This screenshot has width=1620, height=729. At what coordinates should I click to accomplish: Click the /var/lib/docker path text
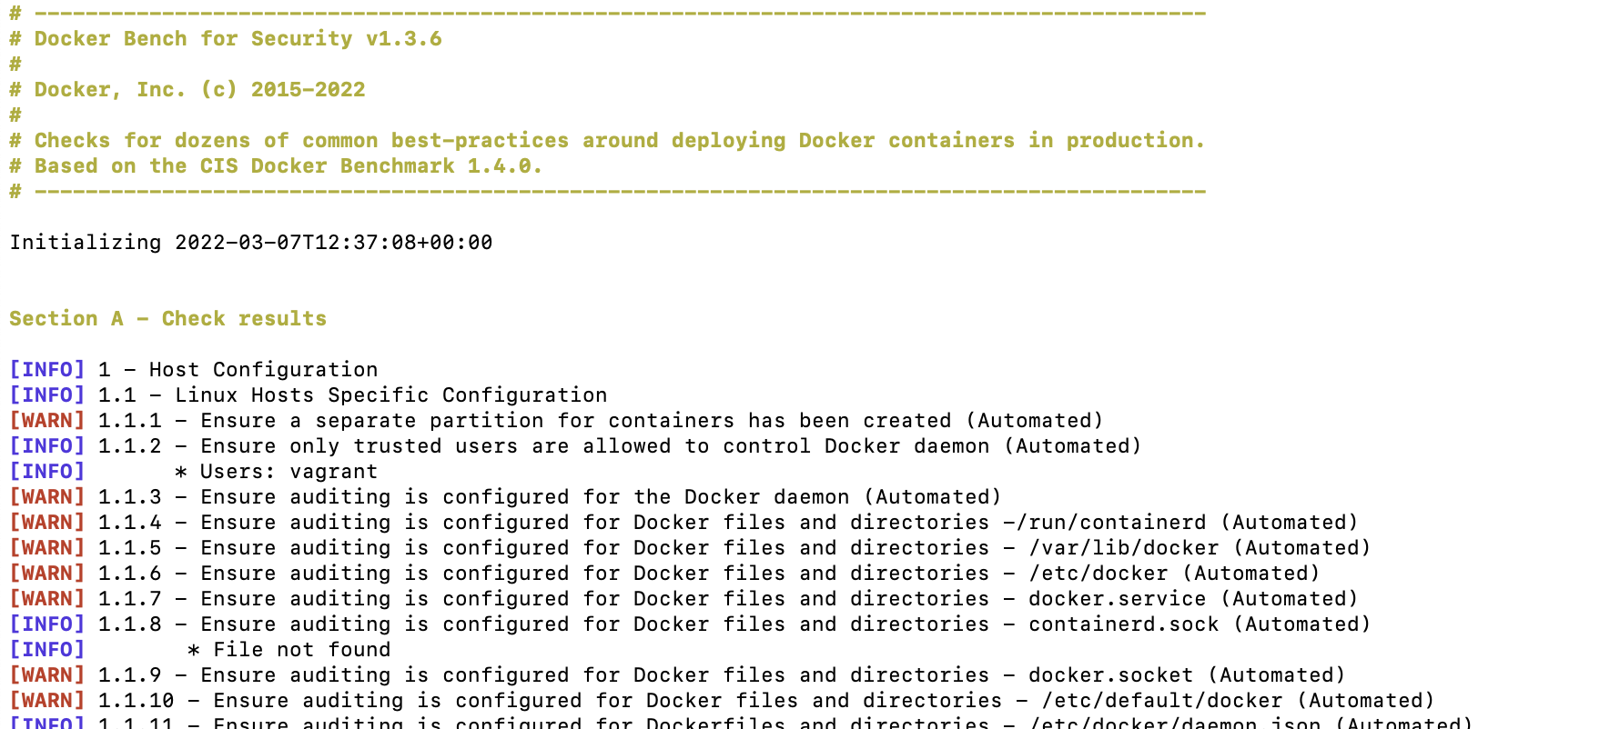tap(1124, 548)
